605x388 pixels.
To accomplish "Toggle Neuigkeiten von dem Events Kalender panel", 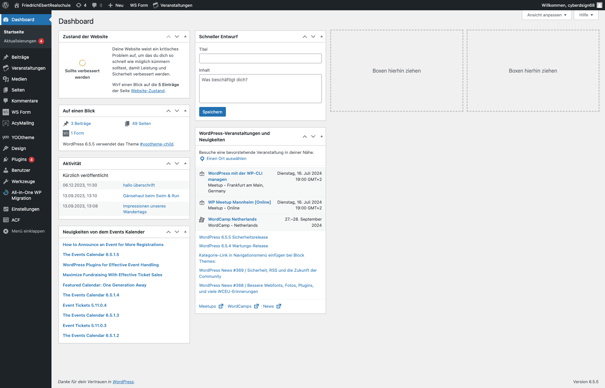I will [185, 232].
